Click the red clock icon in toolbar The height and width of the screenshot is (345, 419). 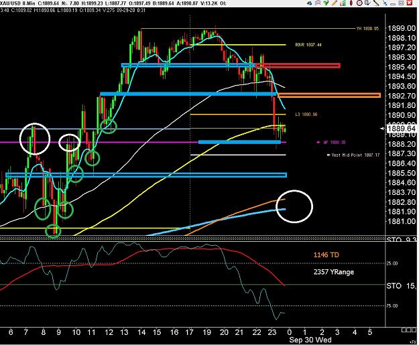click(359, 3)
